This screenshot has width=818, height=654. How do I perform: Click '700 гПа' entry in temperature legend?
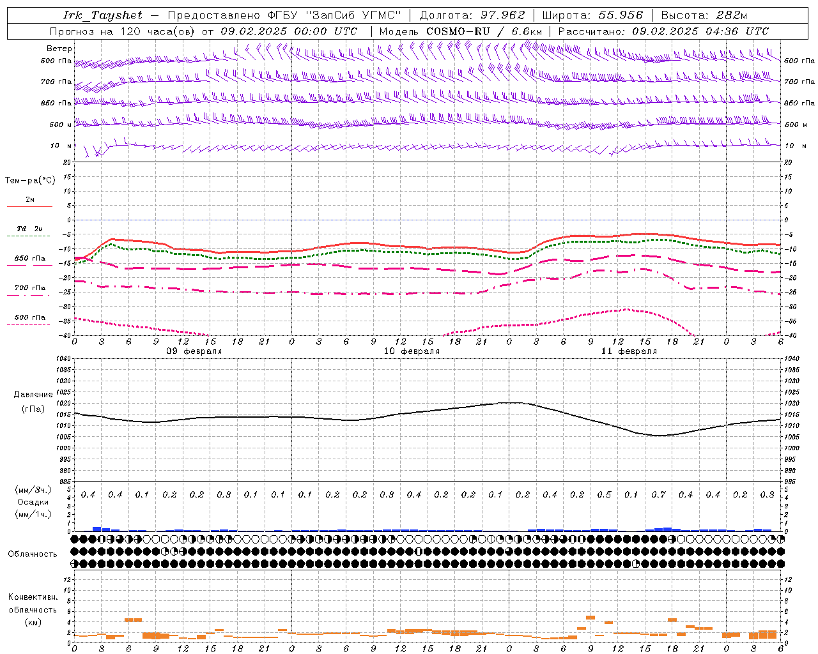[30, 287]
